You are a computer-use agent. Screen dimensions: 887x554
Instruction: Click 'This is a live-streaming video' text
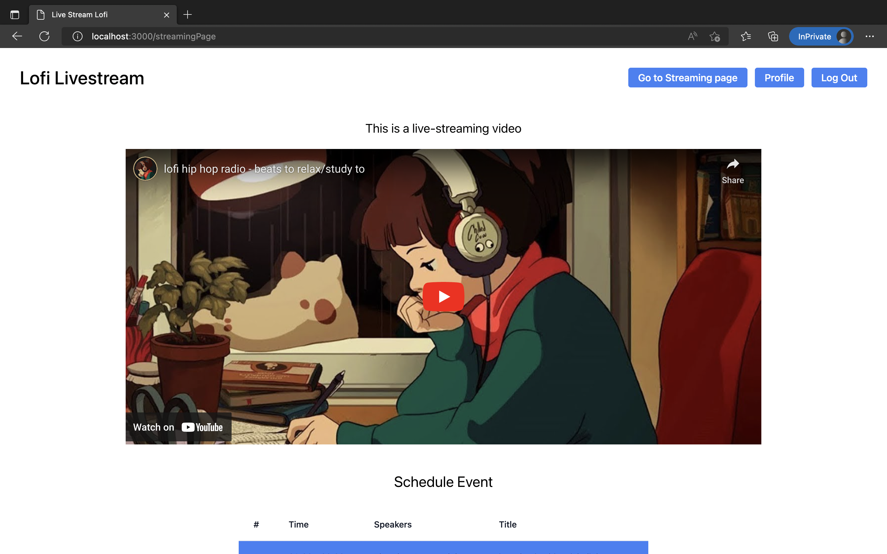click(x=443, y=129)
